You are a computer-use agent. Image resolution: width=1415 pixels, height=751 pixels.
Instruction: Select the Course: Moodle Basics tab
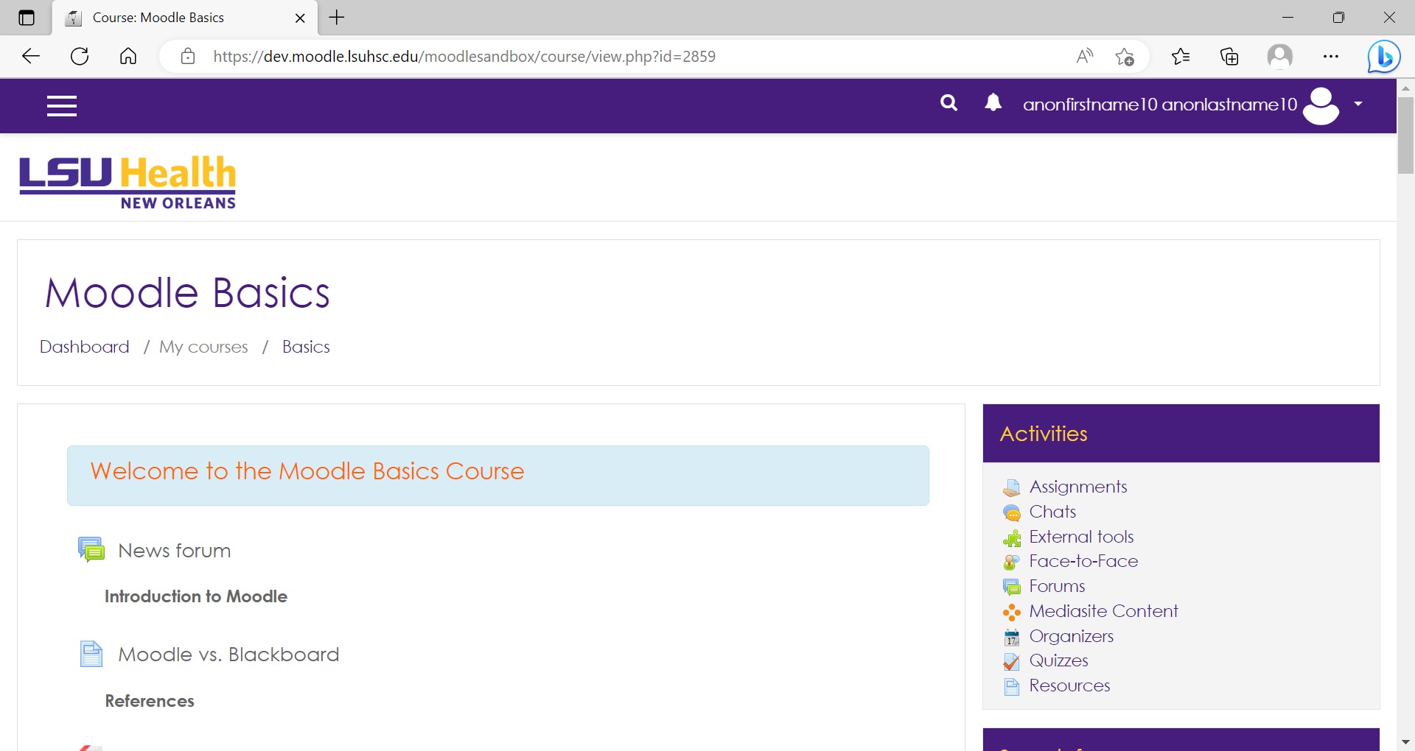(x=158, y=18)
